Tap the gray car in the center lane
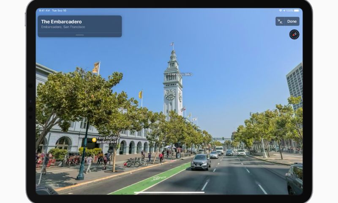Image resolution: width=338 pixels, height=203 pixels. (200, 162)
